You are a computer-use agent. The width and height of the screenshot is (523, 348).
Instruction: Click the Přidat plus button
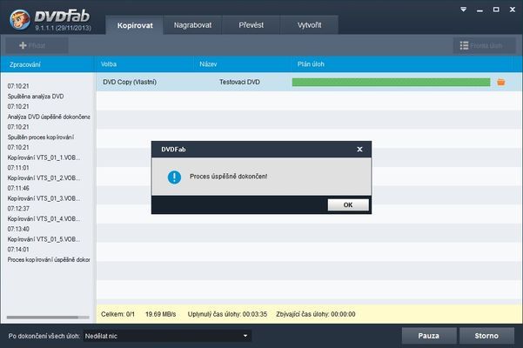(x=37, y=45)
